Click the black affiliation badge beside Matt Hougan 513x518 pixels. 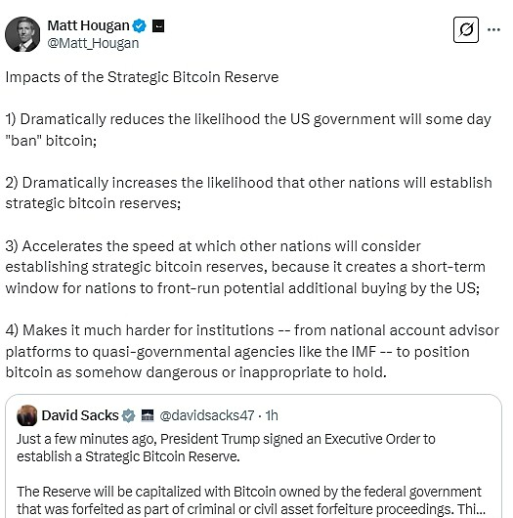pyautogui.click(x=158, y=25)
